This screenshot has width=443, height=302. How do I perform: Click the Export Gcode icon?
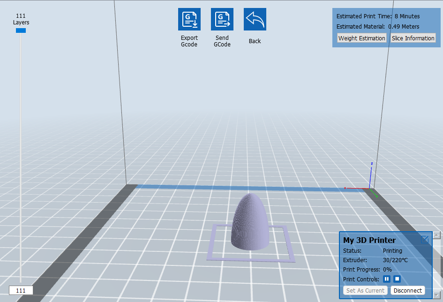click(x=189, y=19)
